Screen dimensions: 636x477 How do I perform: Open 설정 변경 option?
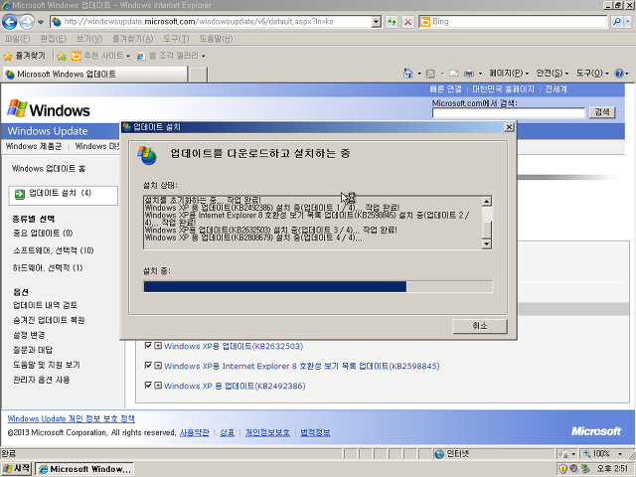[x=29, y=335]
